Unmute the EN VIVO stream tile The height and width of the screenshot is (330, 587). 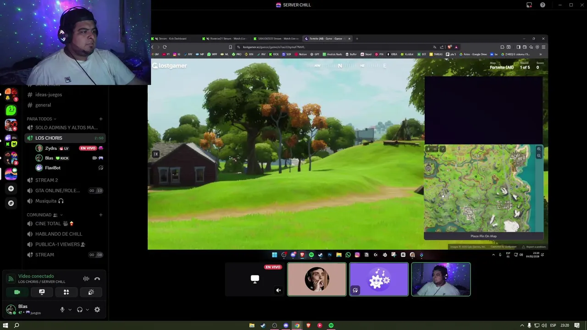click(x=278, y=290)
